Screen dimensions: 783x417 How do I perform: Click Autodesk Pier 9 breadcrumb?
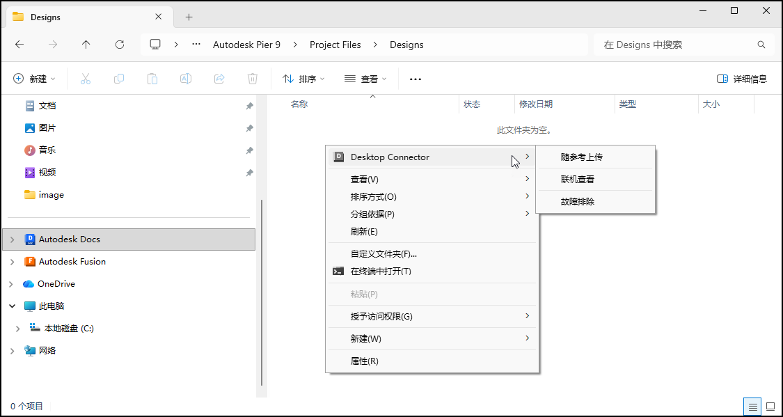[x=246, y=45]
